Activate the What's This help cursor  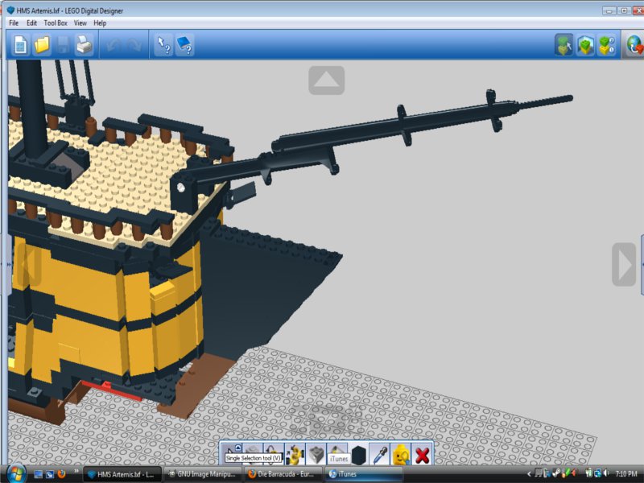pos(164,44)
